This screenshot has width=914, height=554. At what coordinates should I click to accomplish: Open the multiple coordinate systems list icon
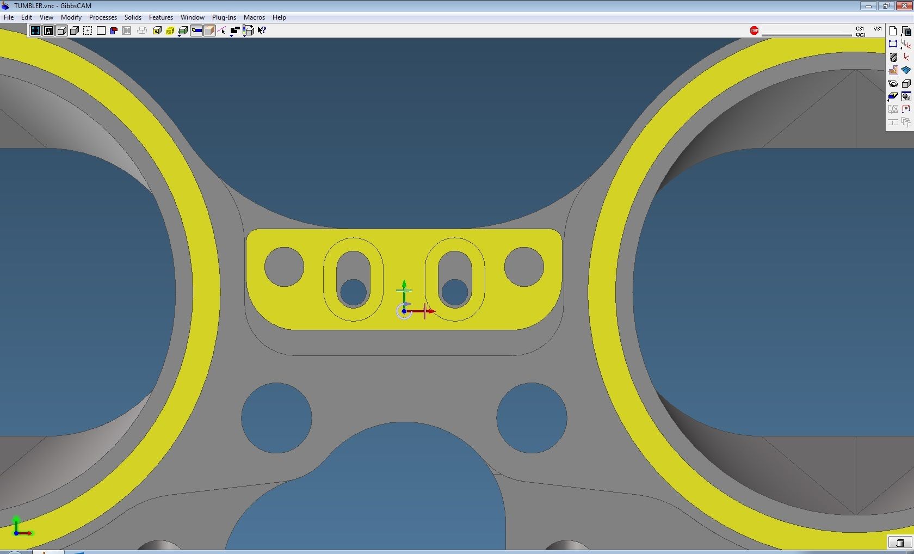coord(906,44)
